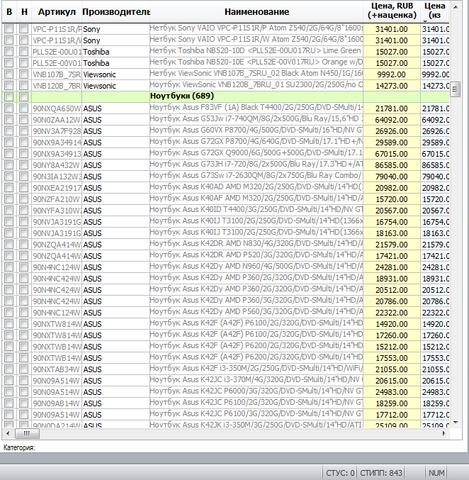
Task: Select Asus K42JC P6000/3G name cell
Action: pyautogui.click(x=256, y=391)
